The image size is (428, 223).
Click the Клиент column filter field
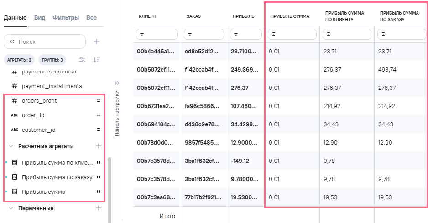[157, 34]
